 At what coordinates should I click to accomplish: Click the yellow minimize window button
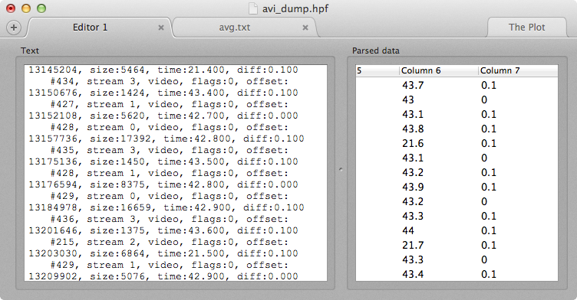click(26, 8)
